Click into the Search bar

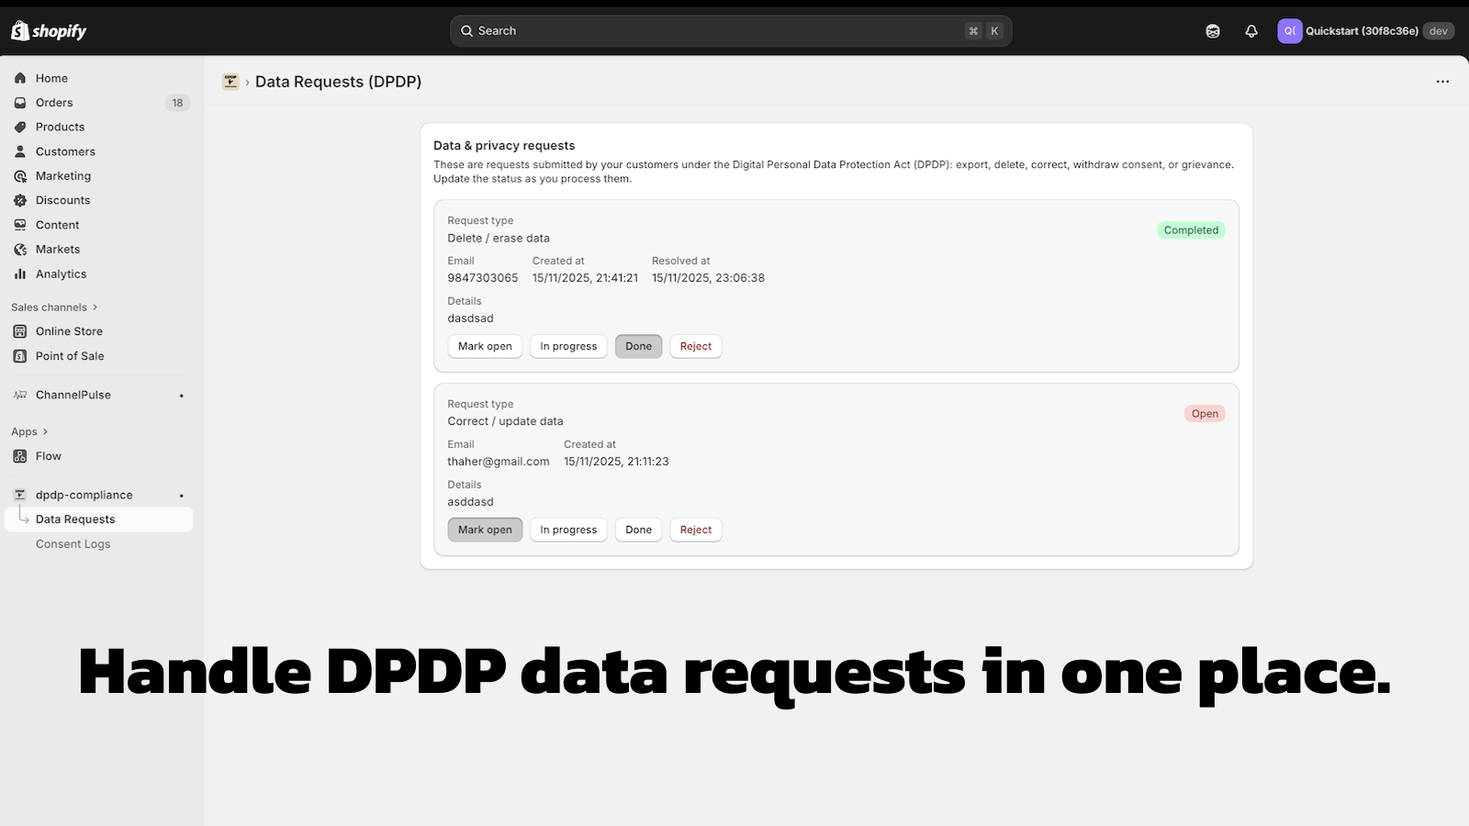click(x=730, y=30)
